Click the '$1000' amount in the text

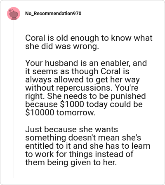pyautogui.click(x=72, y=104)
